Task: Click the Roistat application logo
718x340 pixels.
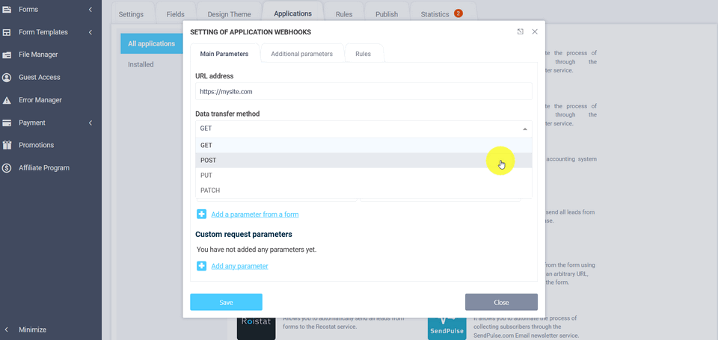Action: (x=256, y=327)
